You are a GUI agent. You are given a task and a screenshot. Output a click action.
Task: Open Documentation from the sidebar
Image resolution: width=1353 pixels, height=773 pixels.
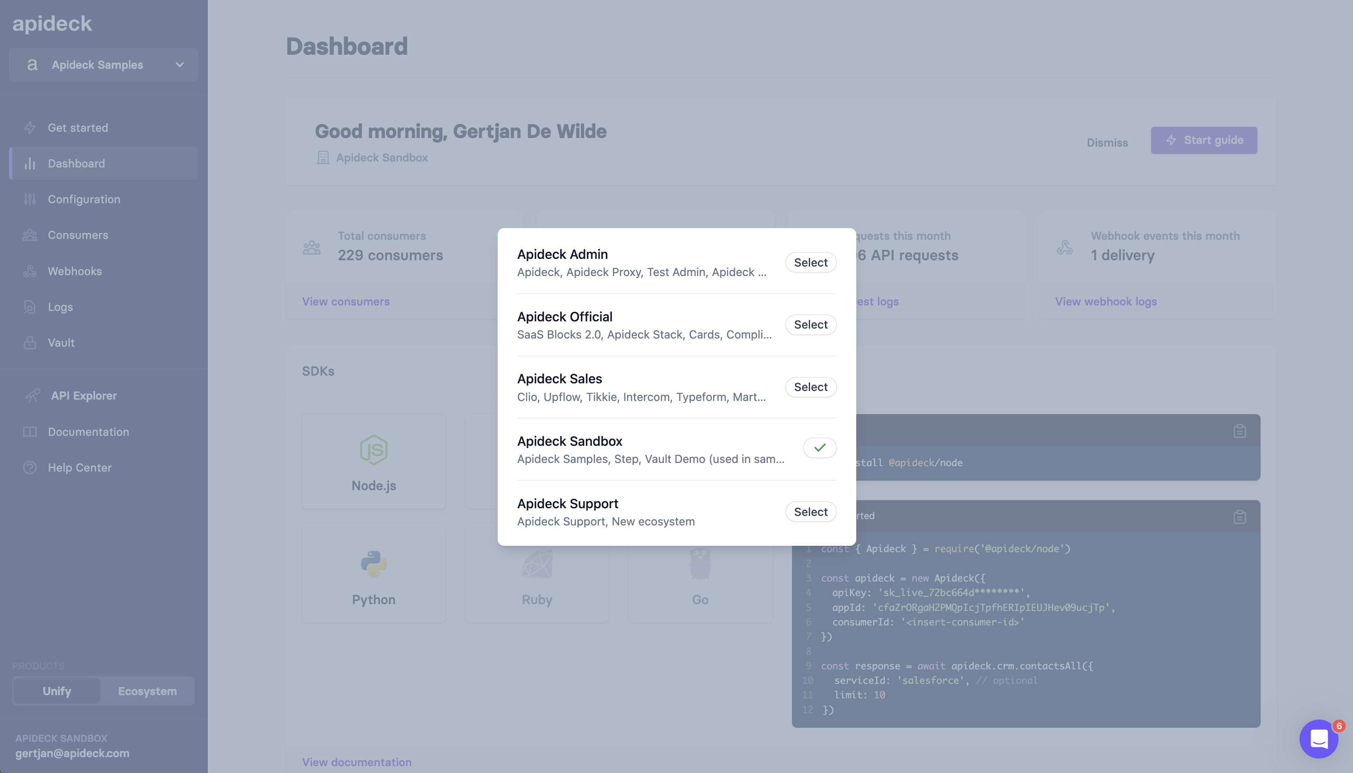tap(103, 432)
